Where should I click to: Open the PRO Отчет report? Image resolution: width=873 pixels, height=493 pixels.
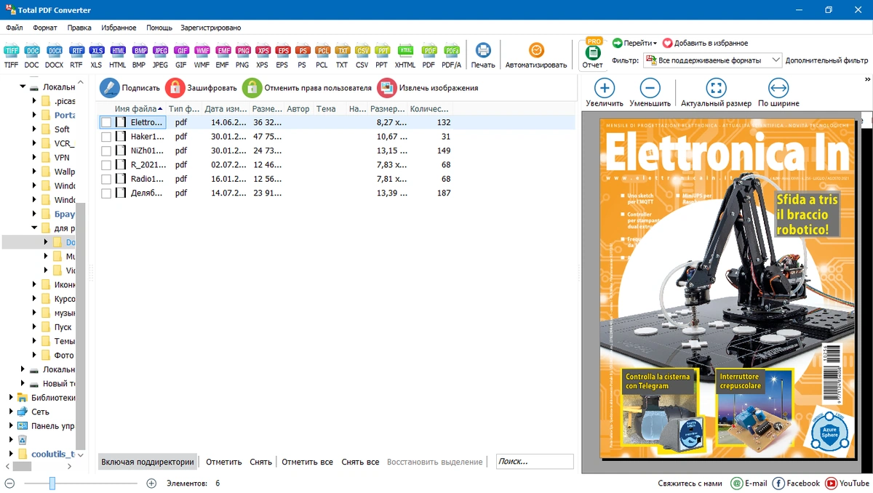(593, 53)
